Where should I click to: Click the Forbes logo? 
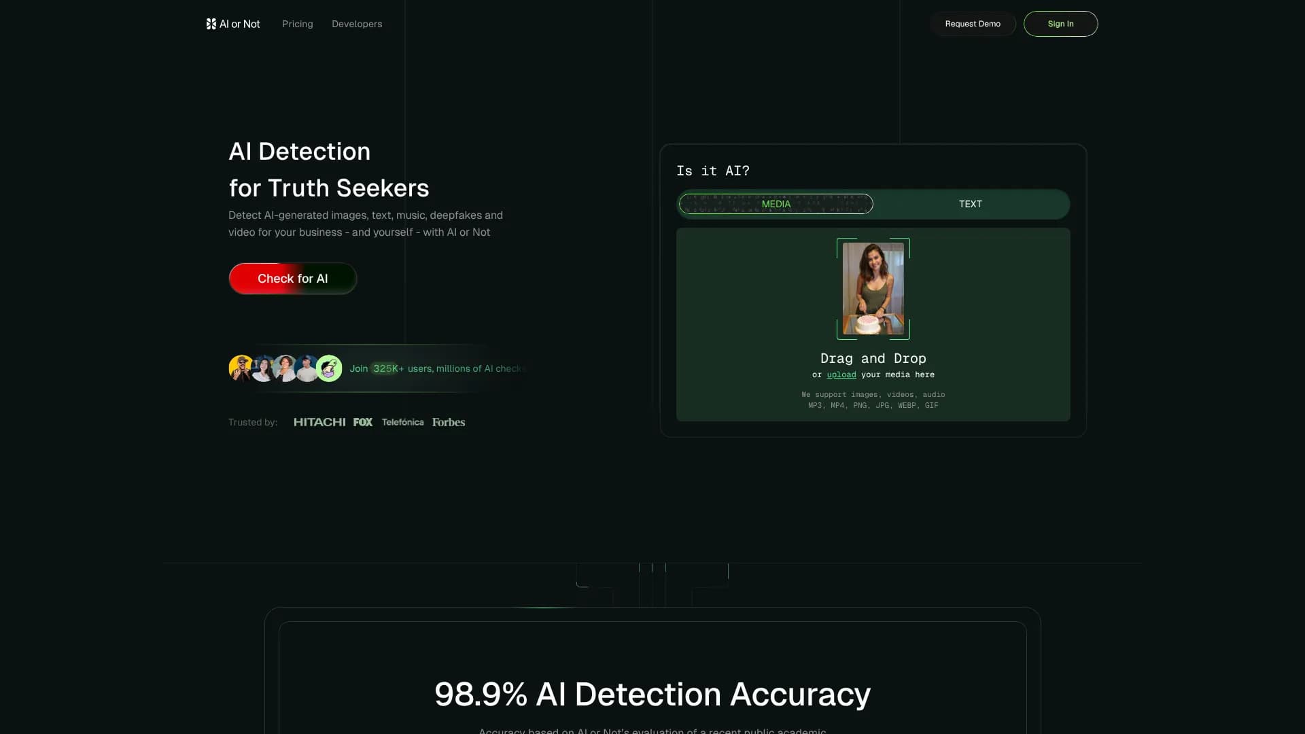448,422
